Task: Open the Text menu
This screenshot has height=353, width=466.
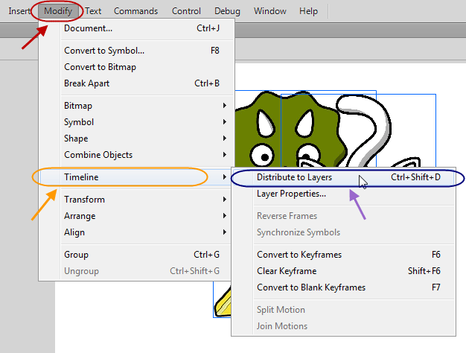Action: 93,11
